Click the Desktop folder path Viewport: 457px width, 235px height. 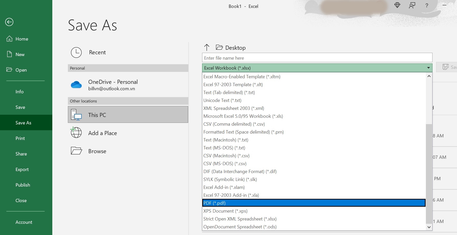[x=231, y=47]
